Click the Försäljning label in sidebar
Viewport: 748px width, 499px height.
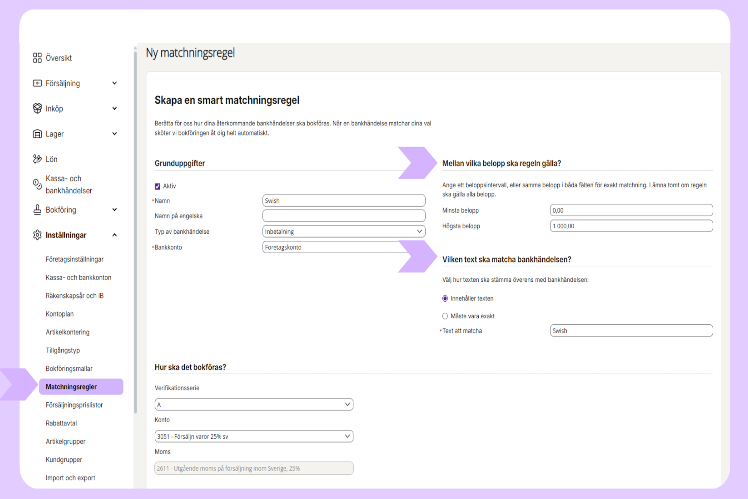[x=63, y=83]
